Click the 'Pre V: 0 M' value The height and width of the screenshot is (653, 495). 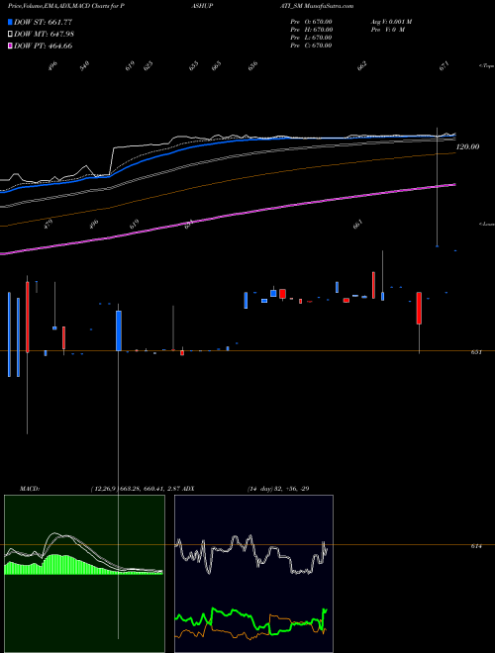coord(387,30)
